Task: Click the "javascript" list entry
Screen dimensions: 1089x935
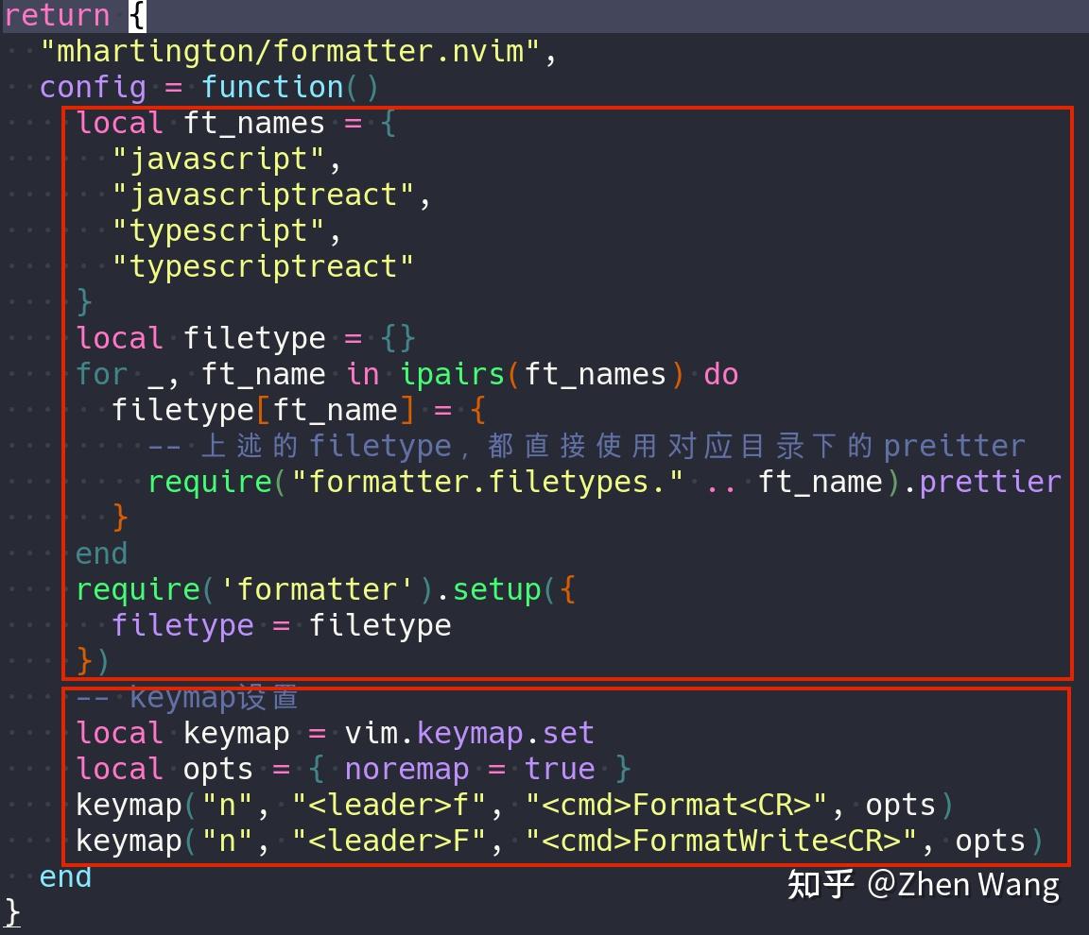Action: (218, 159)
